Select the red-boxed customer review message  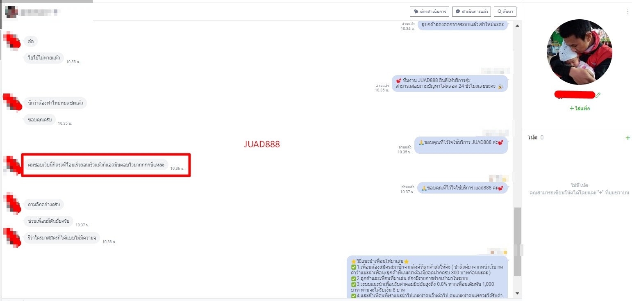[96, 165]
